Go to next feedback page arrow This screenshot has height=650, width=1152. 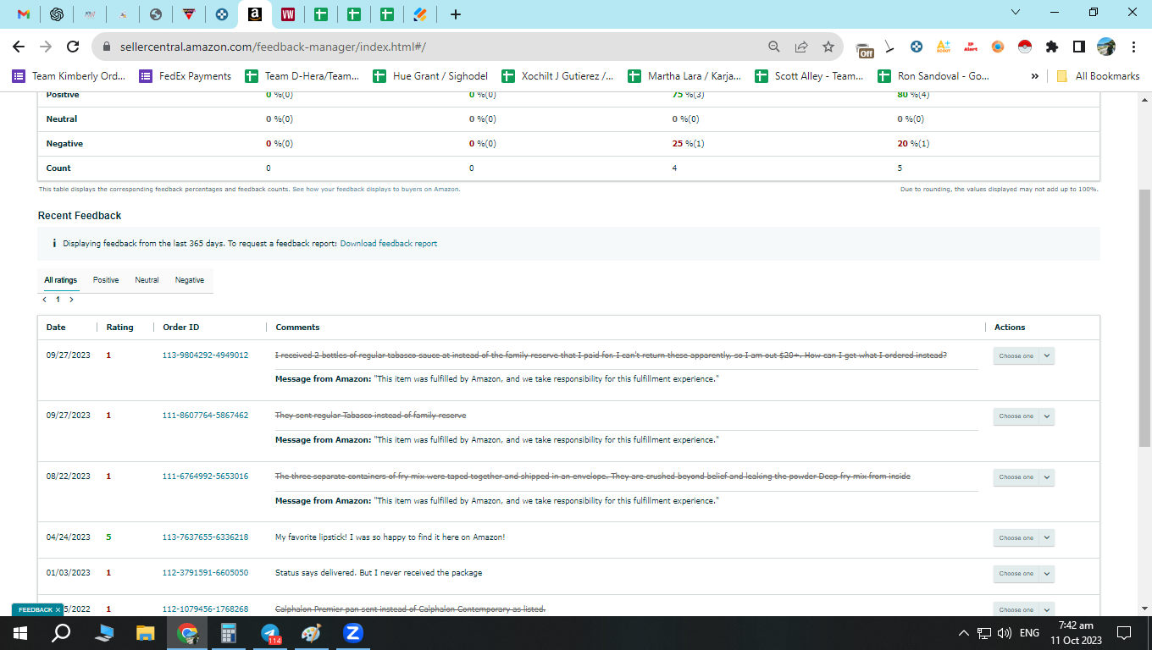click(71, 300)
